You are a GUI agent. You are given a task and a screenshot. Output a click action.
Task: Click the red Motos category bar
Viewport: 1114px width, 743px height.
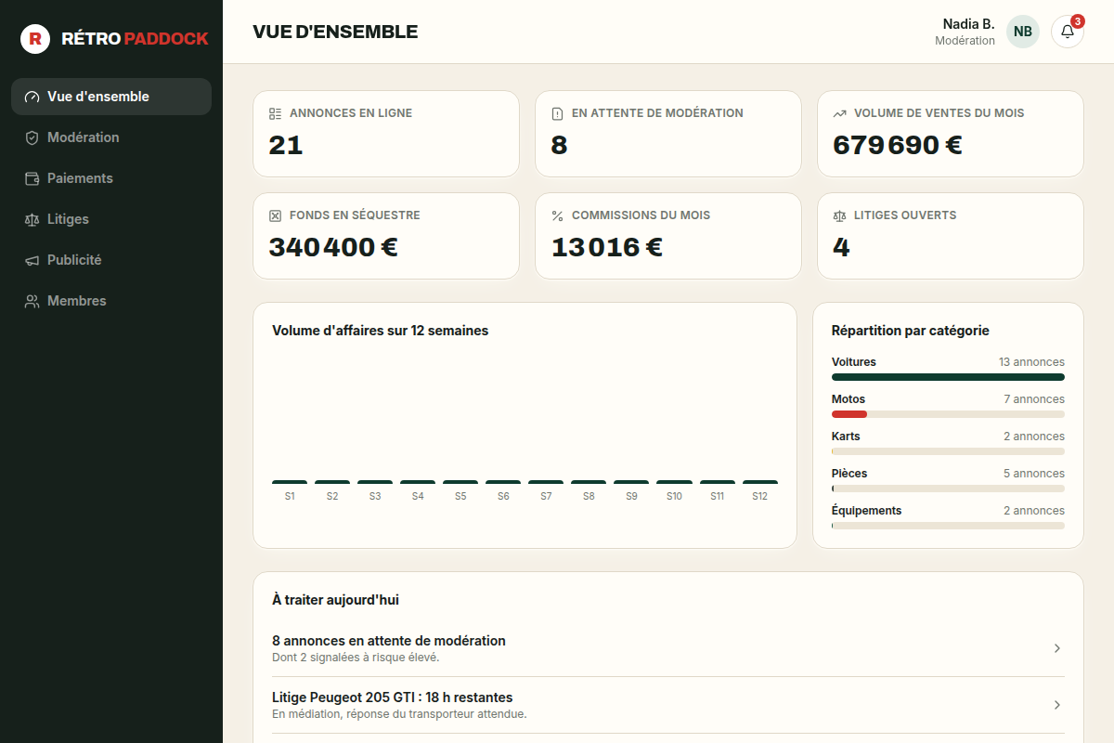849,414
